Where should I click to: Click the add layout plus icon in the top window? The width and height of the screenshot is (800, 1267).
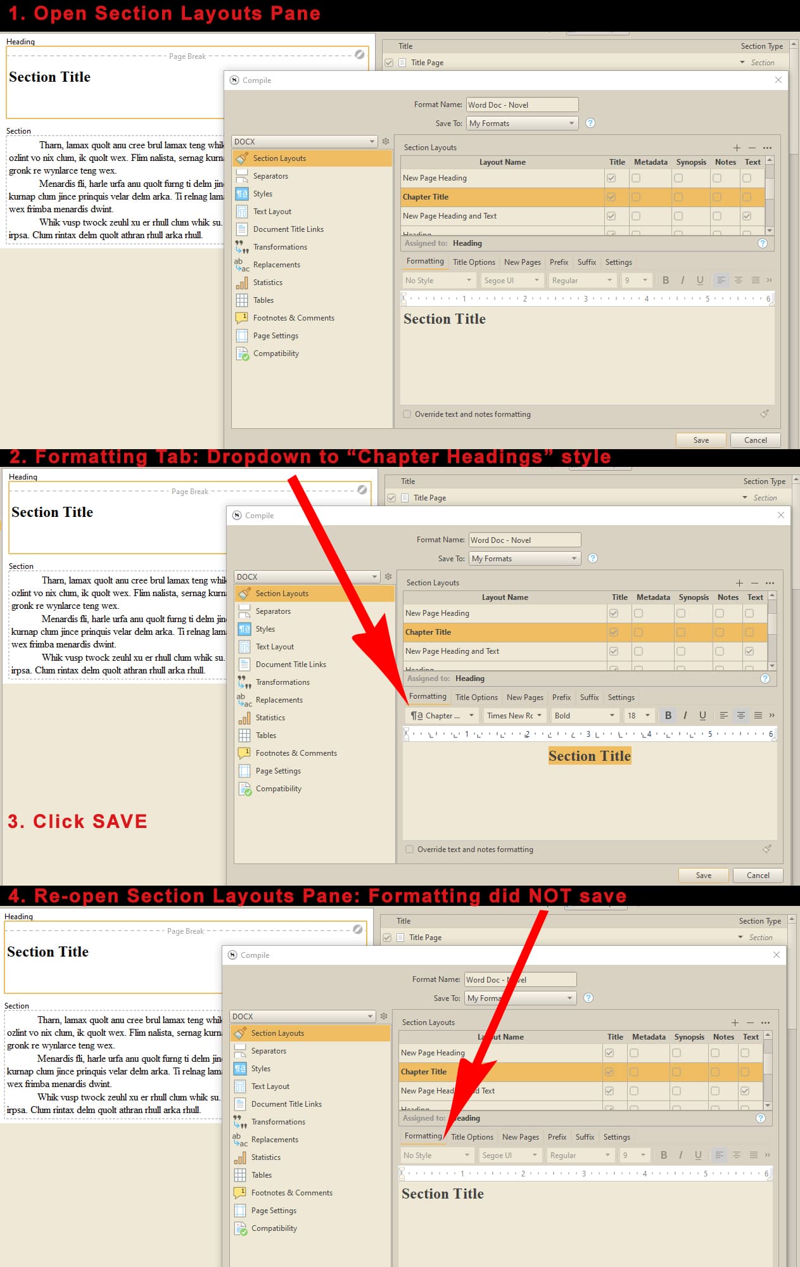[737, 148]
